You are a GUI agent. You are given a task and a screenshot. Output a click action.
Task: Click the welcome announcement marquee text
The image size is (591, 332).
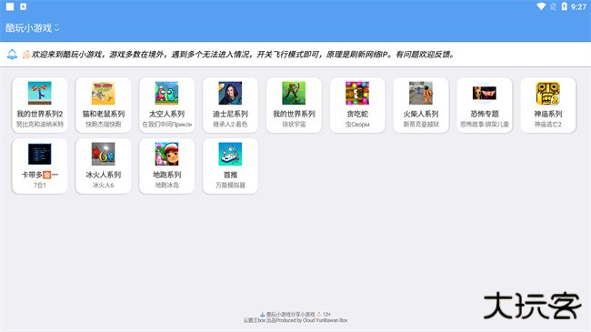[x=243, y=55]
